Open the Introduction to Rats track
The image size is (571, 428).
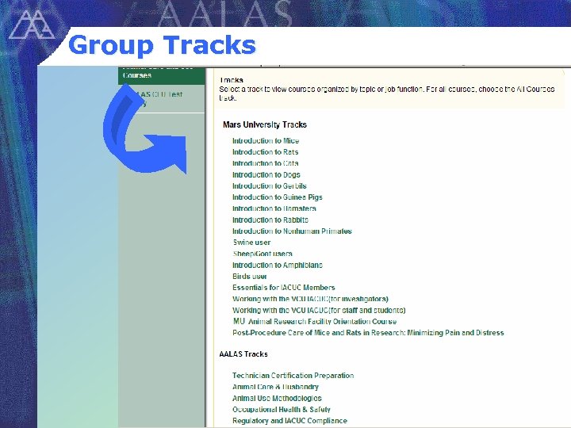pyautogui.click(x=265, y=152)
